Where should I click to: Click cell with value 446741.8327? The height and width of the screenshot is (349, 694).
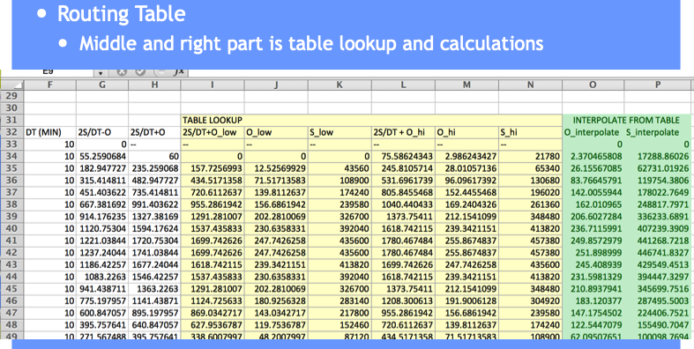[x=658, y=253]
